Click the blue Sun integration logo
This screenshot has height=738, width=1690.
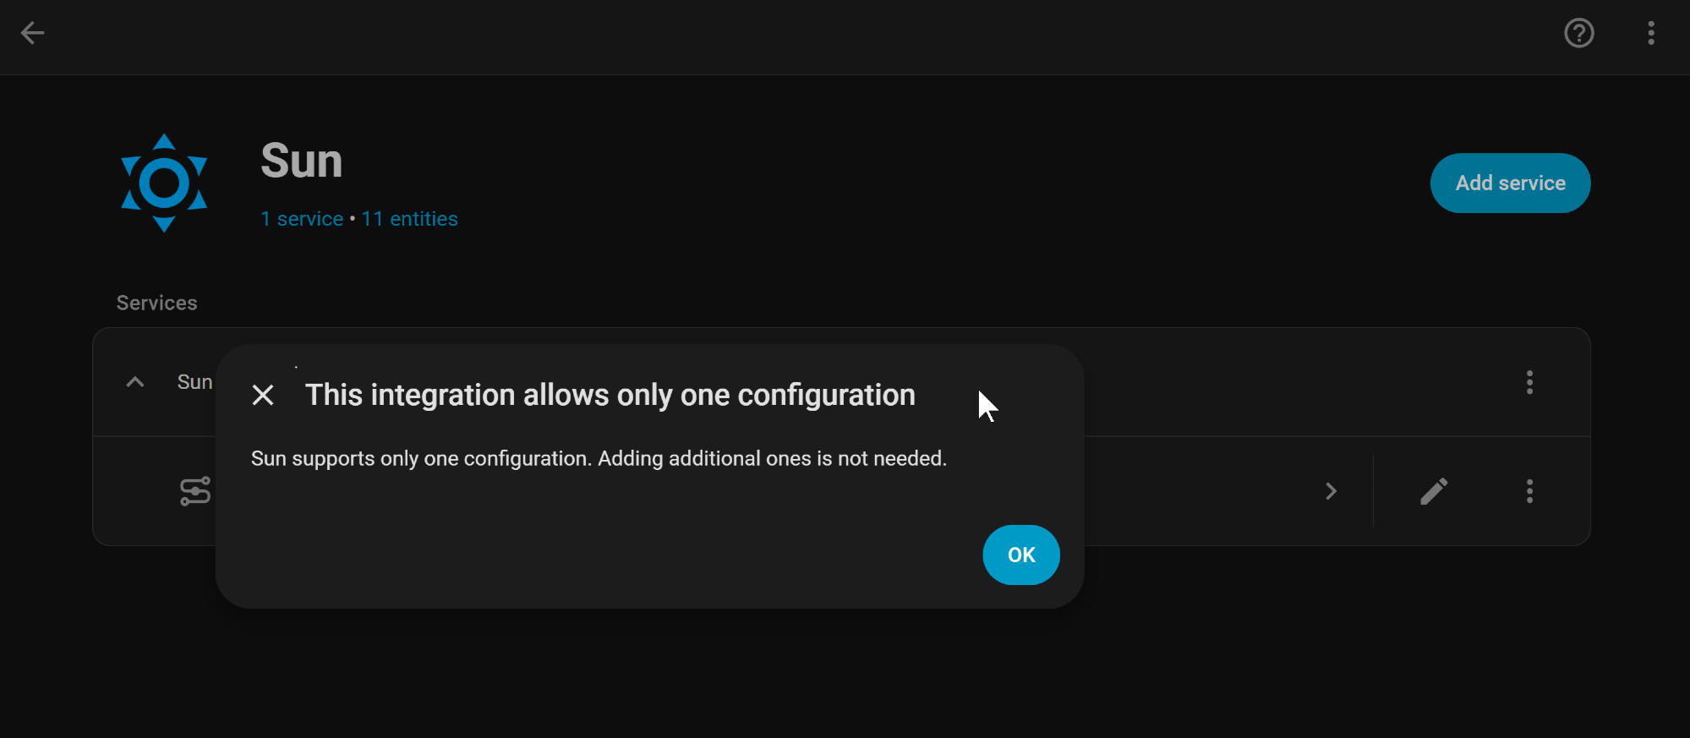click(164, 183)
